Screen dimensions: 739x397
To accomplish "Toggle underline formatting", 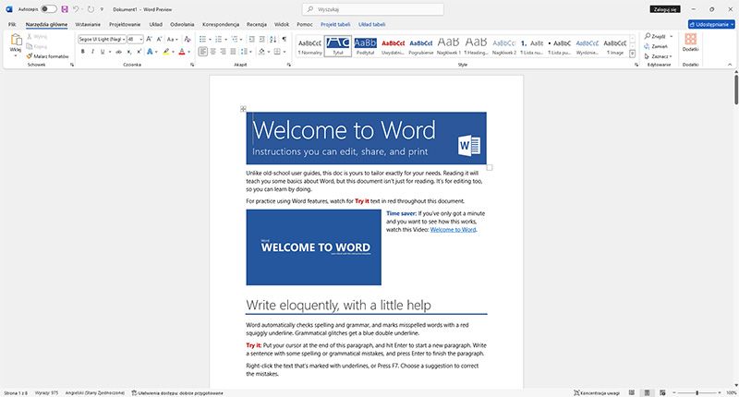I will coord(104,52).
